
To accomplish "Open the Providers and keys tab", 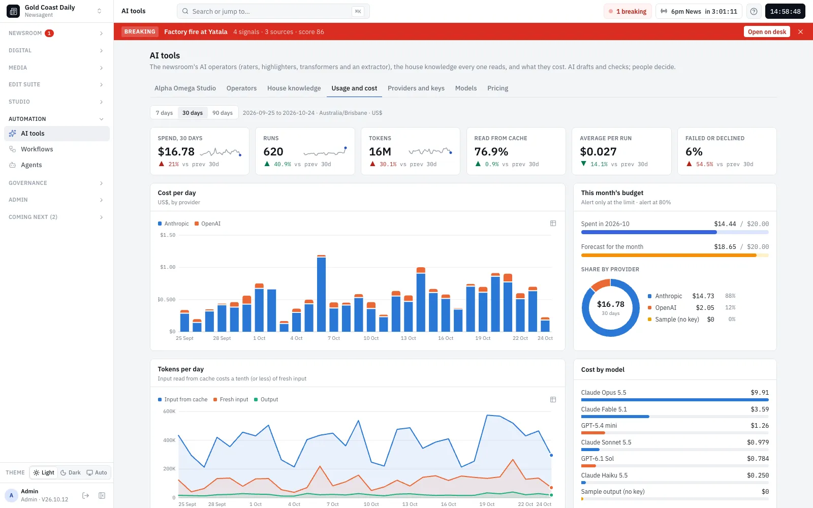I will 416,88.
